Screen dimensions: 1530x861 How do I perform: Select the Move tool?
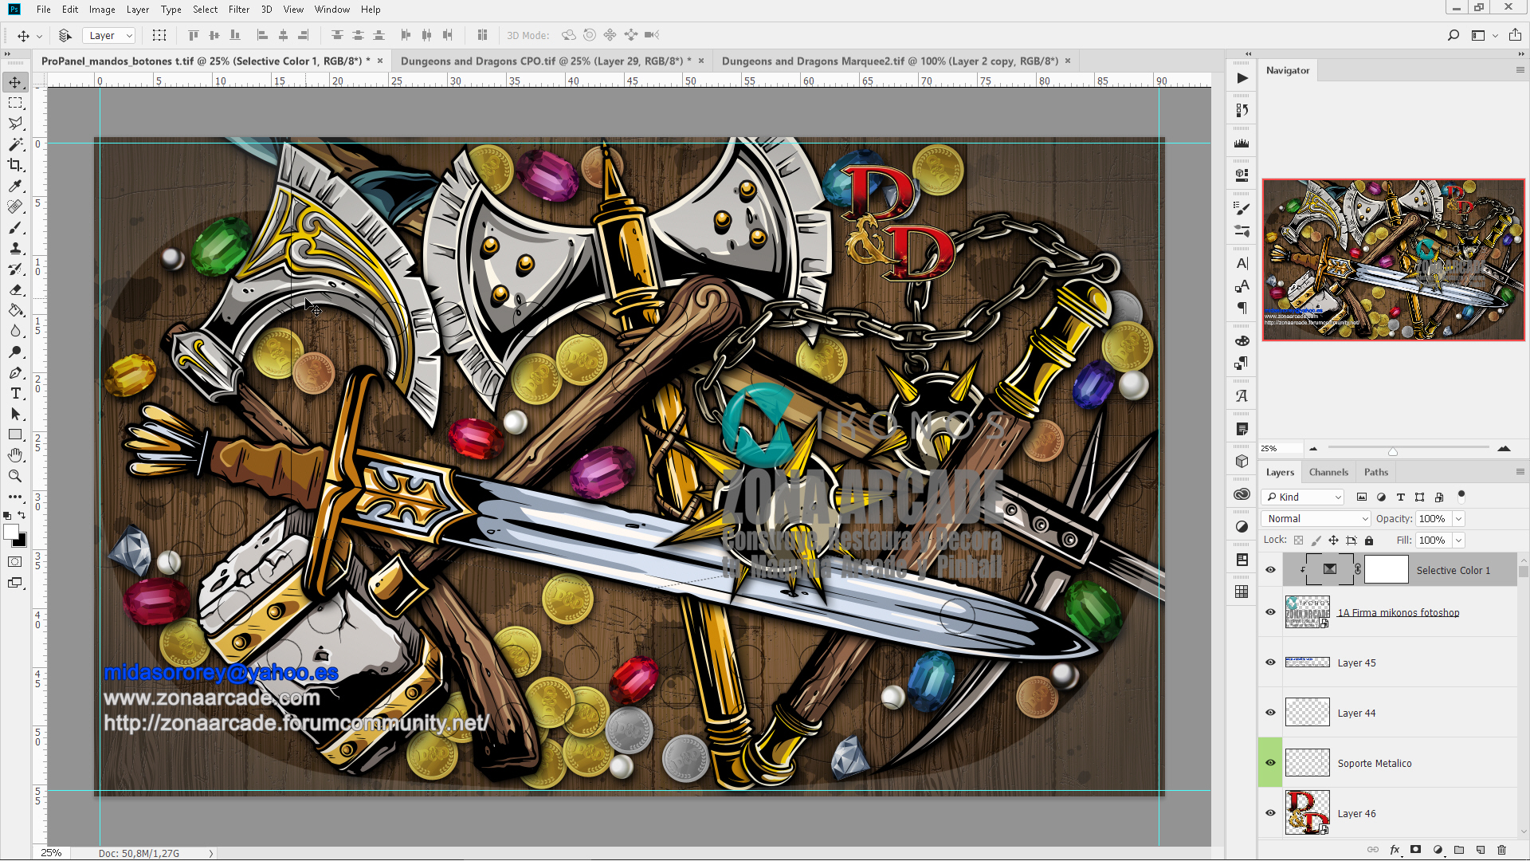pos(15,81)
